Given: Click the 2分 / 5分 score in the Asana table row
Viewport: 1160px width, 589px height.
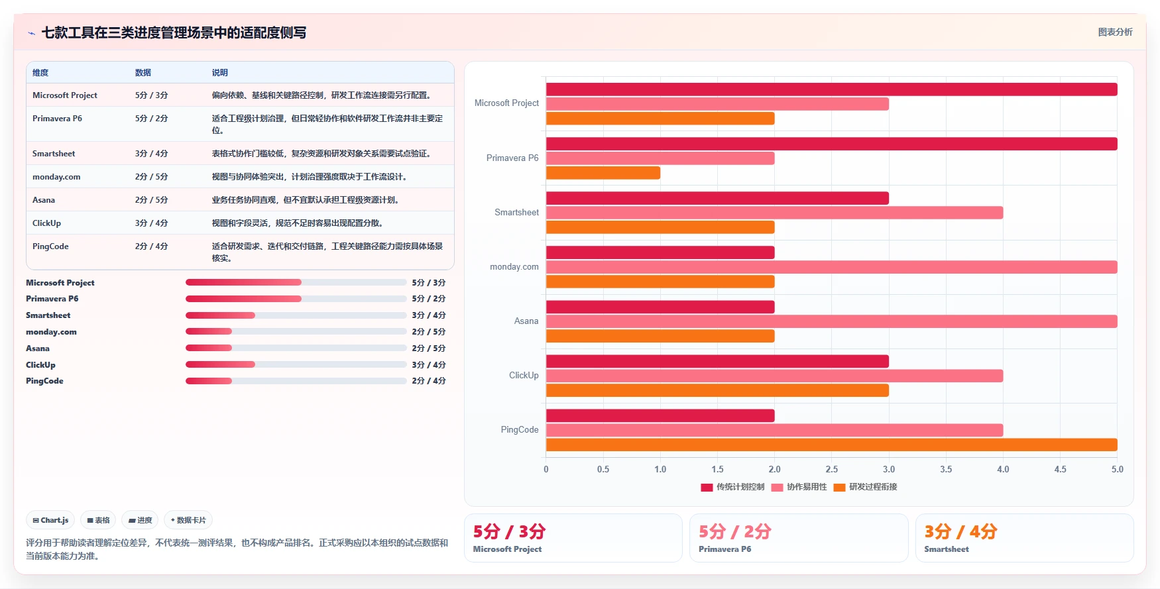Looking at the screenshot, I should tap(152, 200).
